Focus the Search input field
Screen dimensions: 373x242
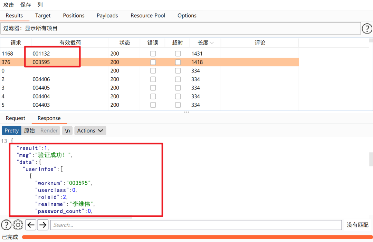tap(196, 225)
